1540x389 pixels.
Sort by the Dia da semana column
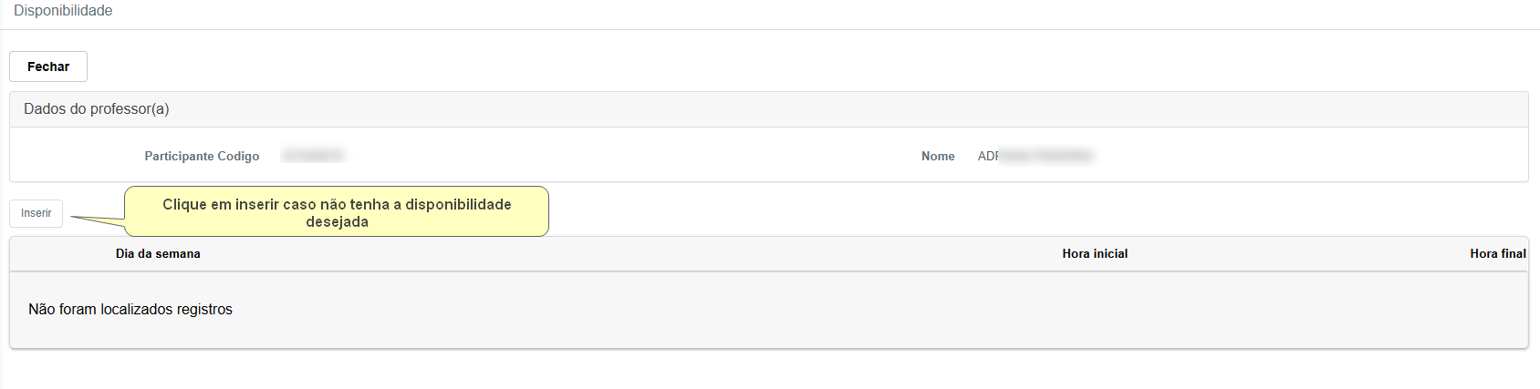158,254
